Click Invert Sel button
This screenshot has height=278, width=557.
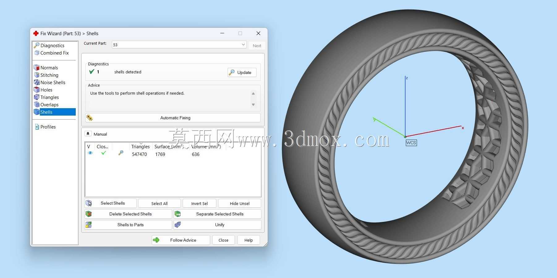[x=199, y=203]
